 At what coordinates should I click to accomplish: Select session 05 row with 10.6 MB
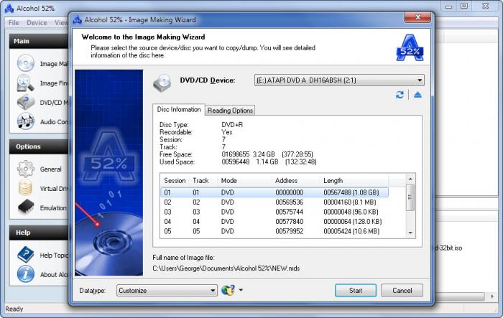[274, 231]
